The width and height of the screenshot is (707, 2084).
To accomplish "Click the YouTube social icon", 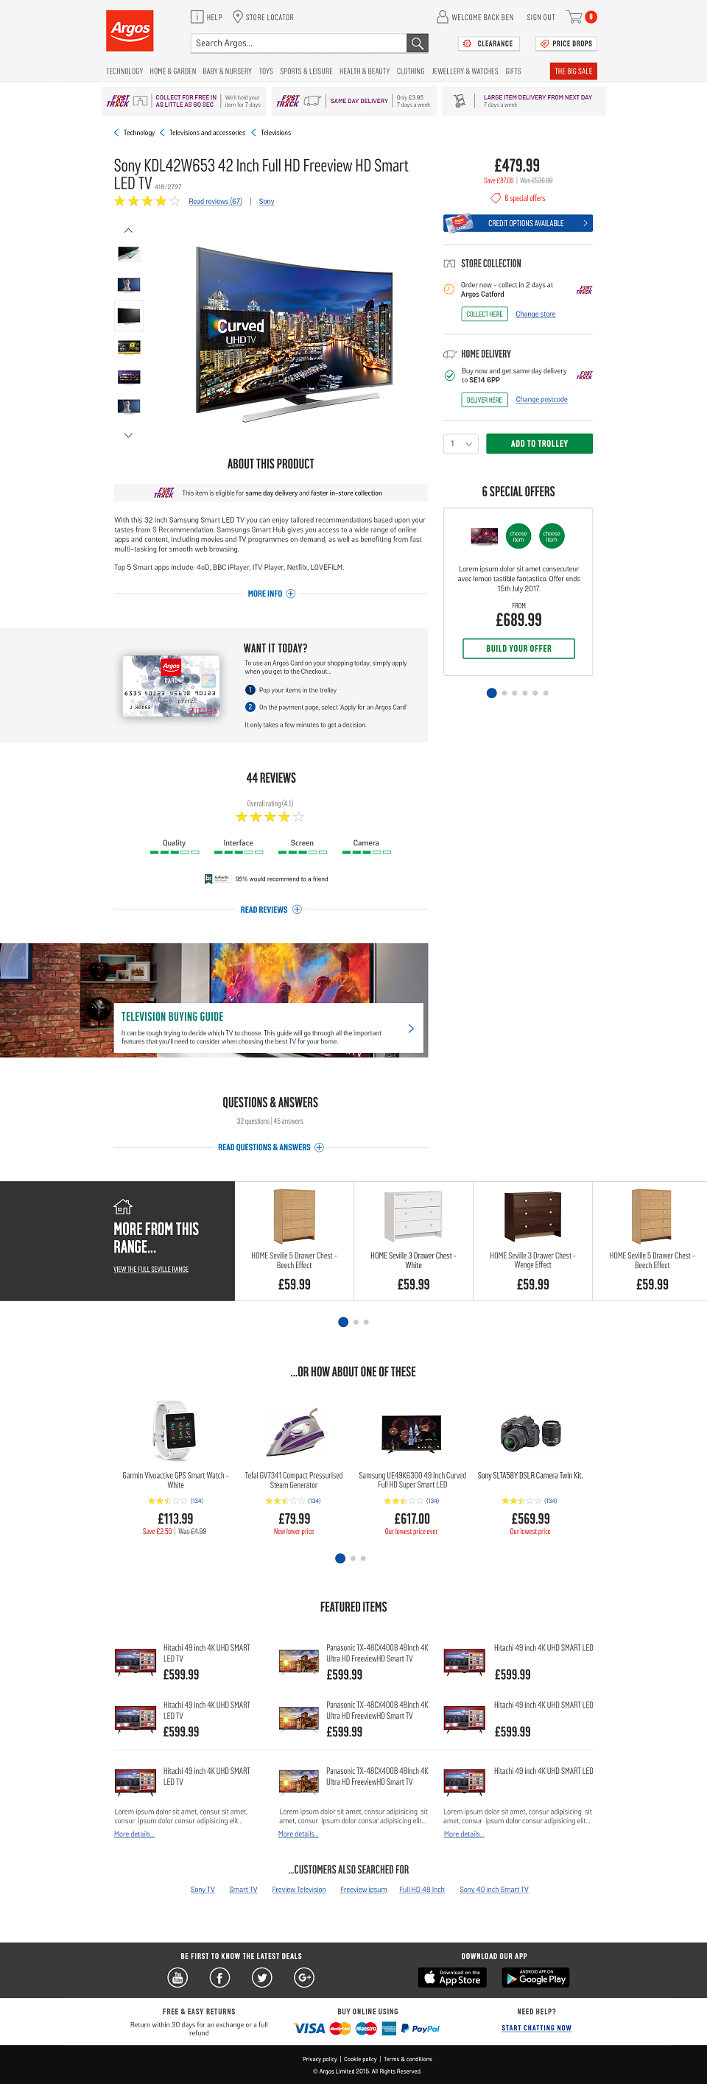I will (178, 1977).
